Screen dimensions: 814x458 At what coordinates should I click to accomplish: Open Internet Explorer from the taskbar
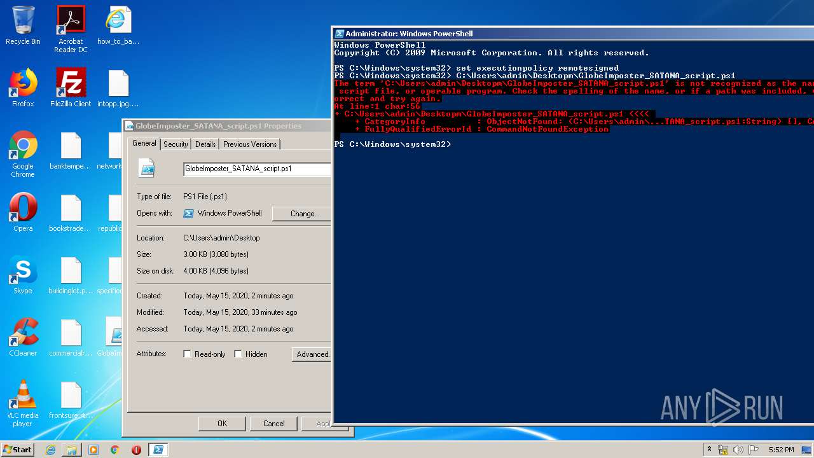click(x=50, y=450)
